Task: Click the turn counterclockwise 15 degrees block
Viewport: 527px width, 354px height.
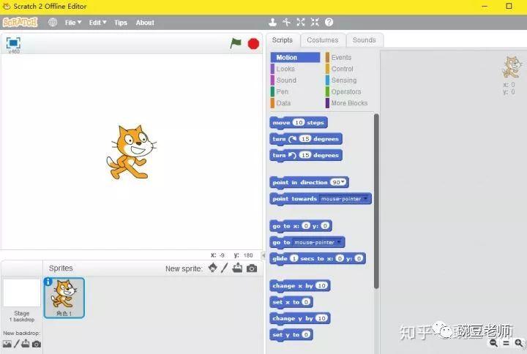Action: tap(306, 156)
